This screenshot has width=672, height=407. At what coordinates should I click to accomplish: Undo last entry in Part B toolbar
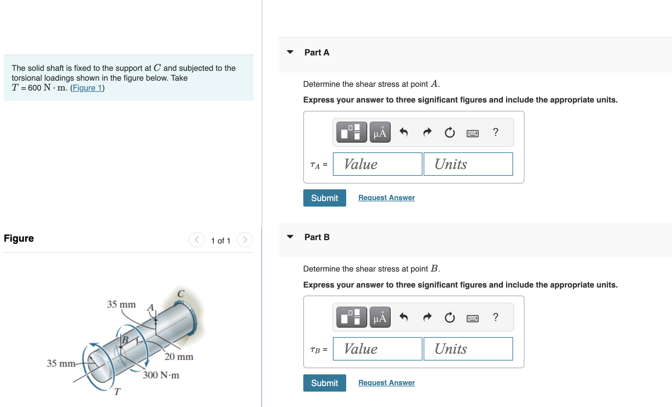point(404,317)
